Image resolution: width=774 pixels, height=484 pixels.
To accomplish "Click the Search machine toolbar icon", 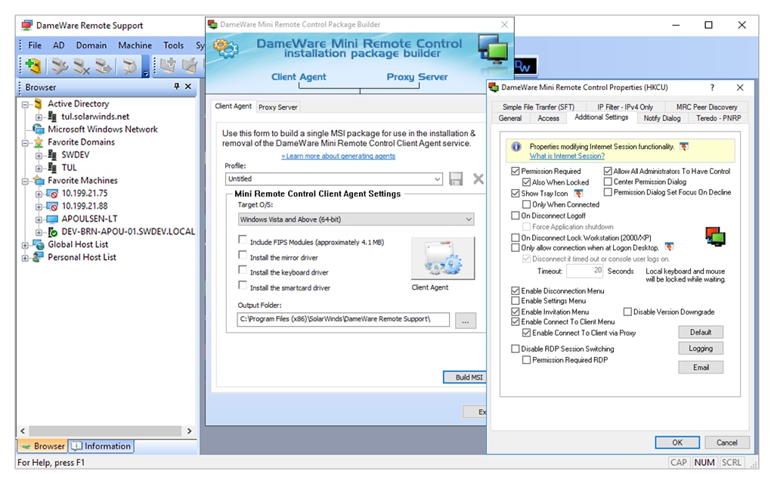I will (130, 66).
